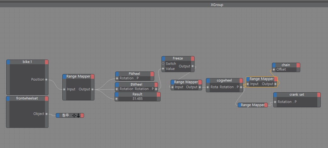Select the Value input port on Freeze
The height and width of the screenshot is (148, 328).
163,69
